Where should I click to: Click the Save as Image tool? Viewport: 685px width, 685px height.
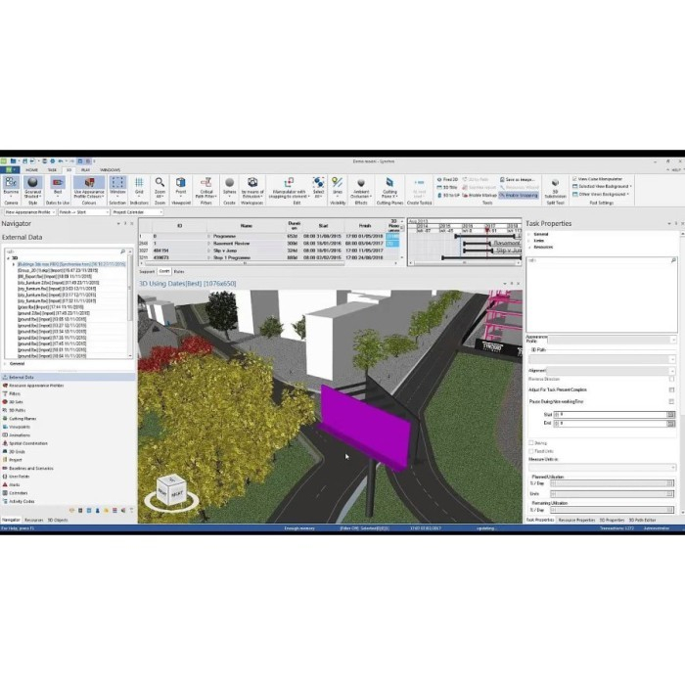518,179
